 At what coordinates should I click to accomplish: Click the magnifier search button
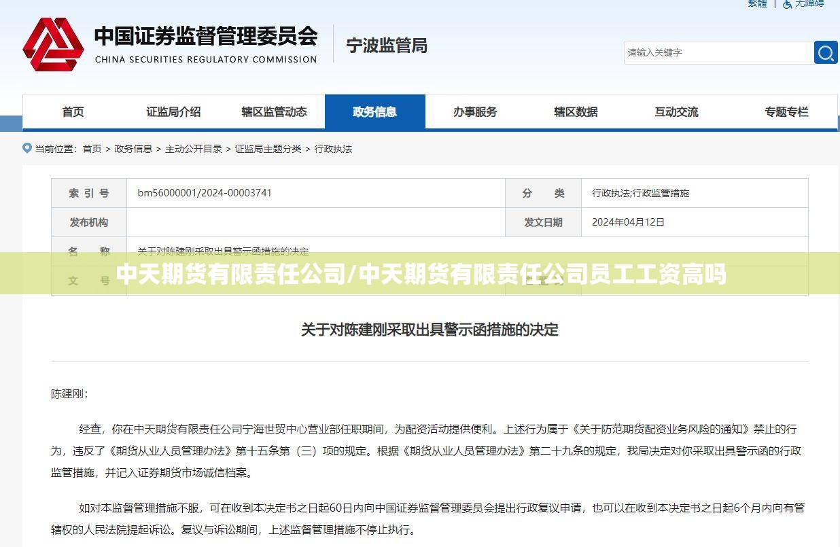[x=826, y=52]
